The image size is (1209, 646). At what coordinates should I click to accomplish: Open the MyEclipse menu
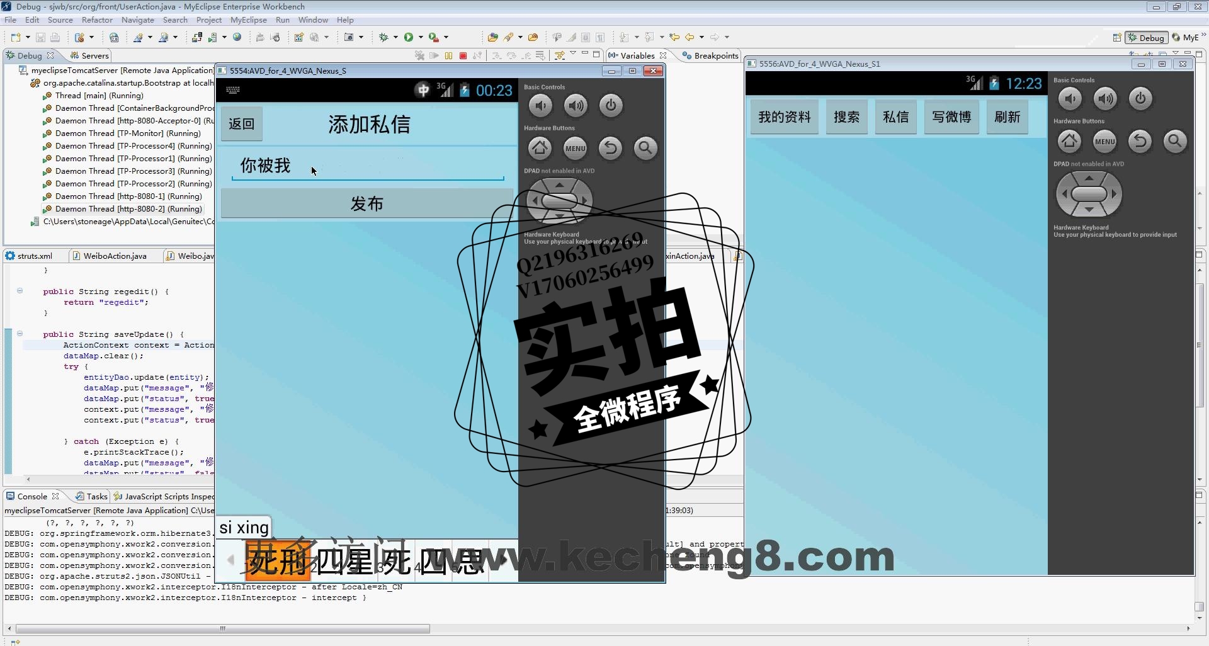tap(249, 20)
